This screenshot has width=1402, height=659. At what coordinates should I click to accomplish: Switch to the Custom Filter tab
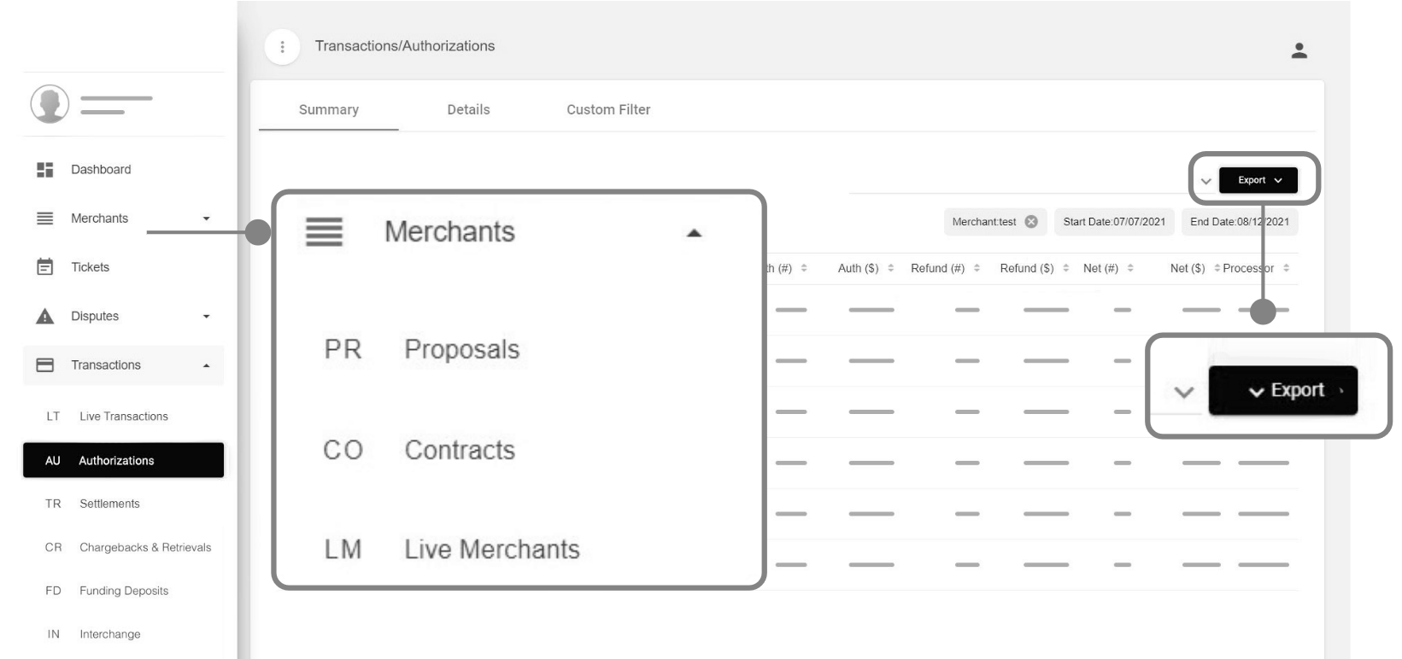click(x=608, y=110)
